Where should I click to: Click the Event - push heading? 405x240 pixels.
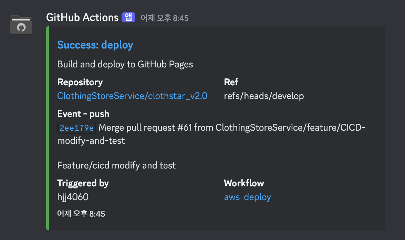click(83, 114)
